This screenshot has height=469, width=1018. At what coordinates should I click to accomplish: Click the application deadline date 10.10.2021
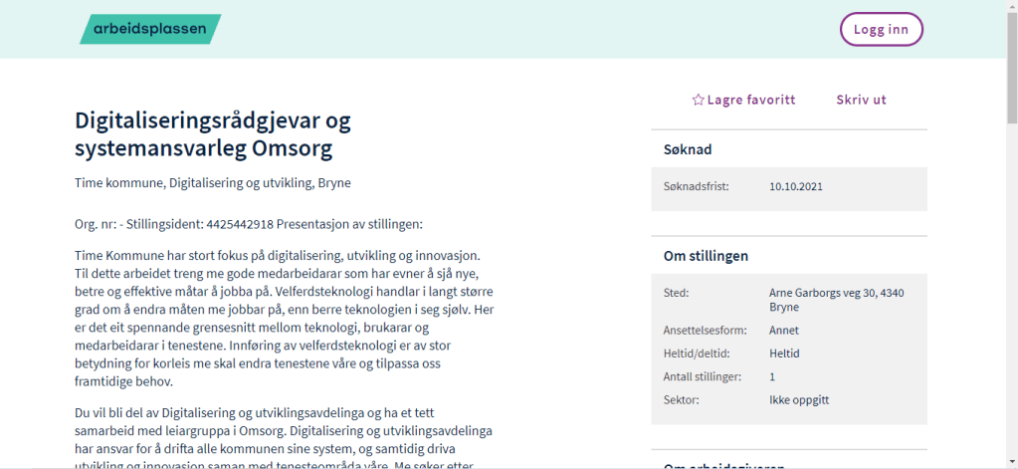pyautogui.click(x=796, y=186)
